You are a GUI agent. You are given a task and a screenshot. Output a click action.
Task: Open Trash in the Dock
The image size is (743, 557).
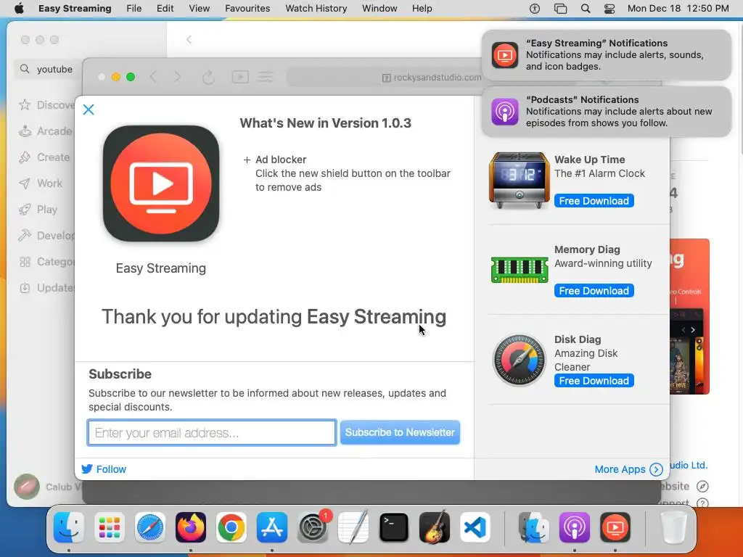(x=674, y=527)
